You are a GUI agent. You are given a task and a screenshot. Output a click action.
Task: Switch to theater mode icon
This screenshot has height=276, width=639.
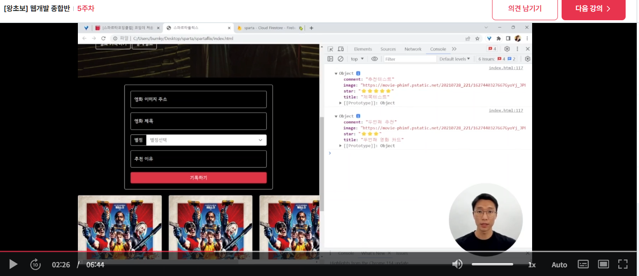[603, 264]
